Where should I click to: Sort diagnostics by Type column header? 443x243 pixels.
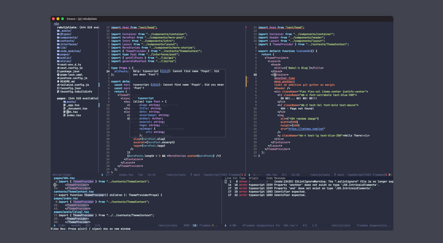point(243,178)
